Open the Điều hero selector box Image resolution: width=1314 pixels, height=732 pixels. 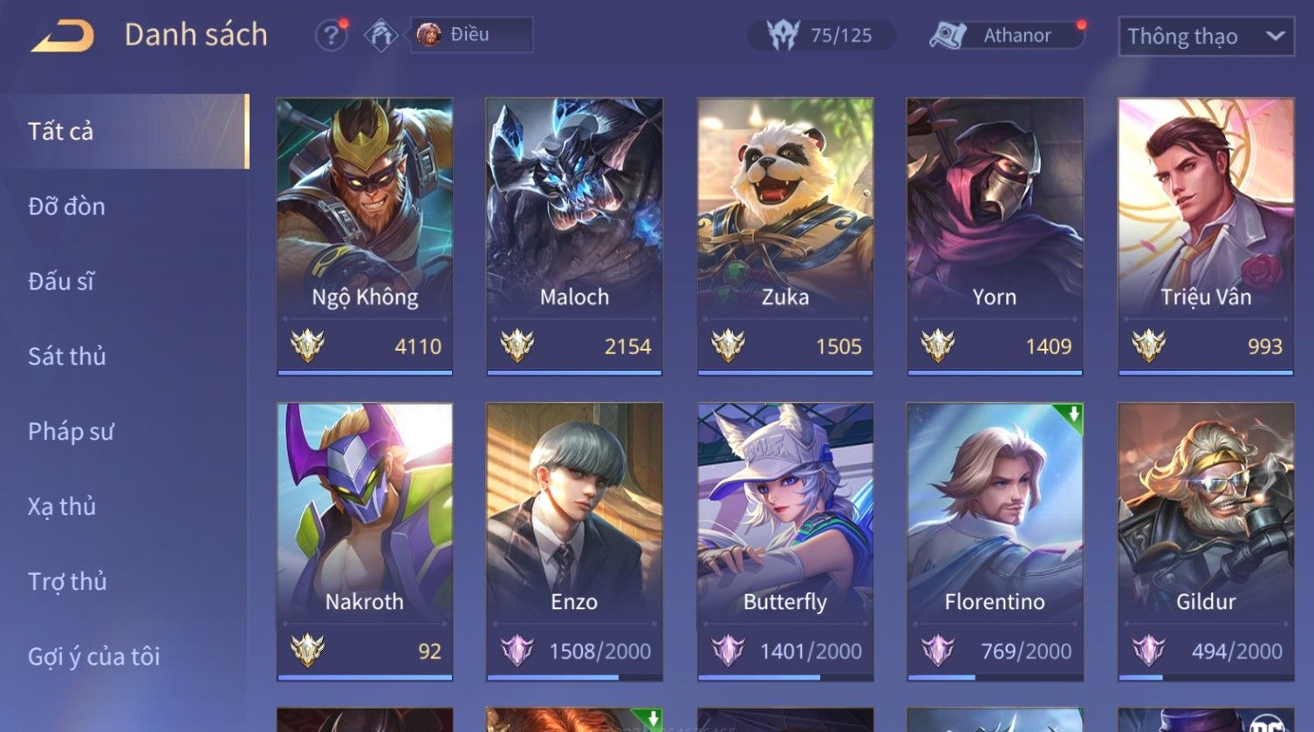click(472, 35)
